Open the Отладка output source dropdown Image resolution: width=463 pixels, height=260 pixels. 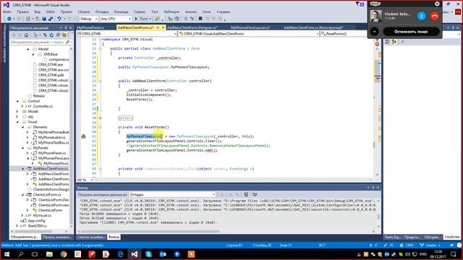pyautogui.click(x=172, y=194)
